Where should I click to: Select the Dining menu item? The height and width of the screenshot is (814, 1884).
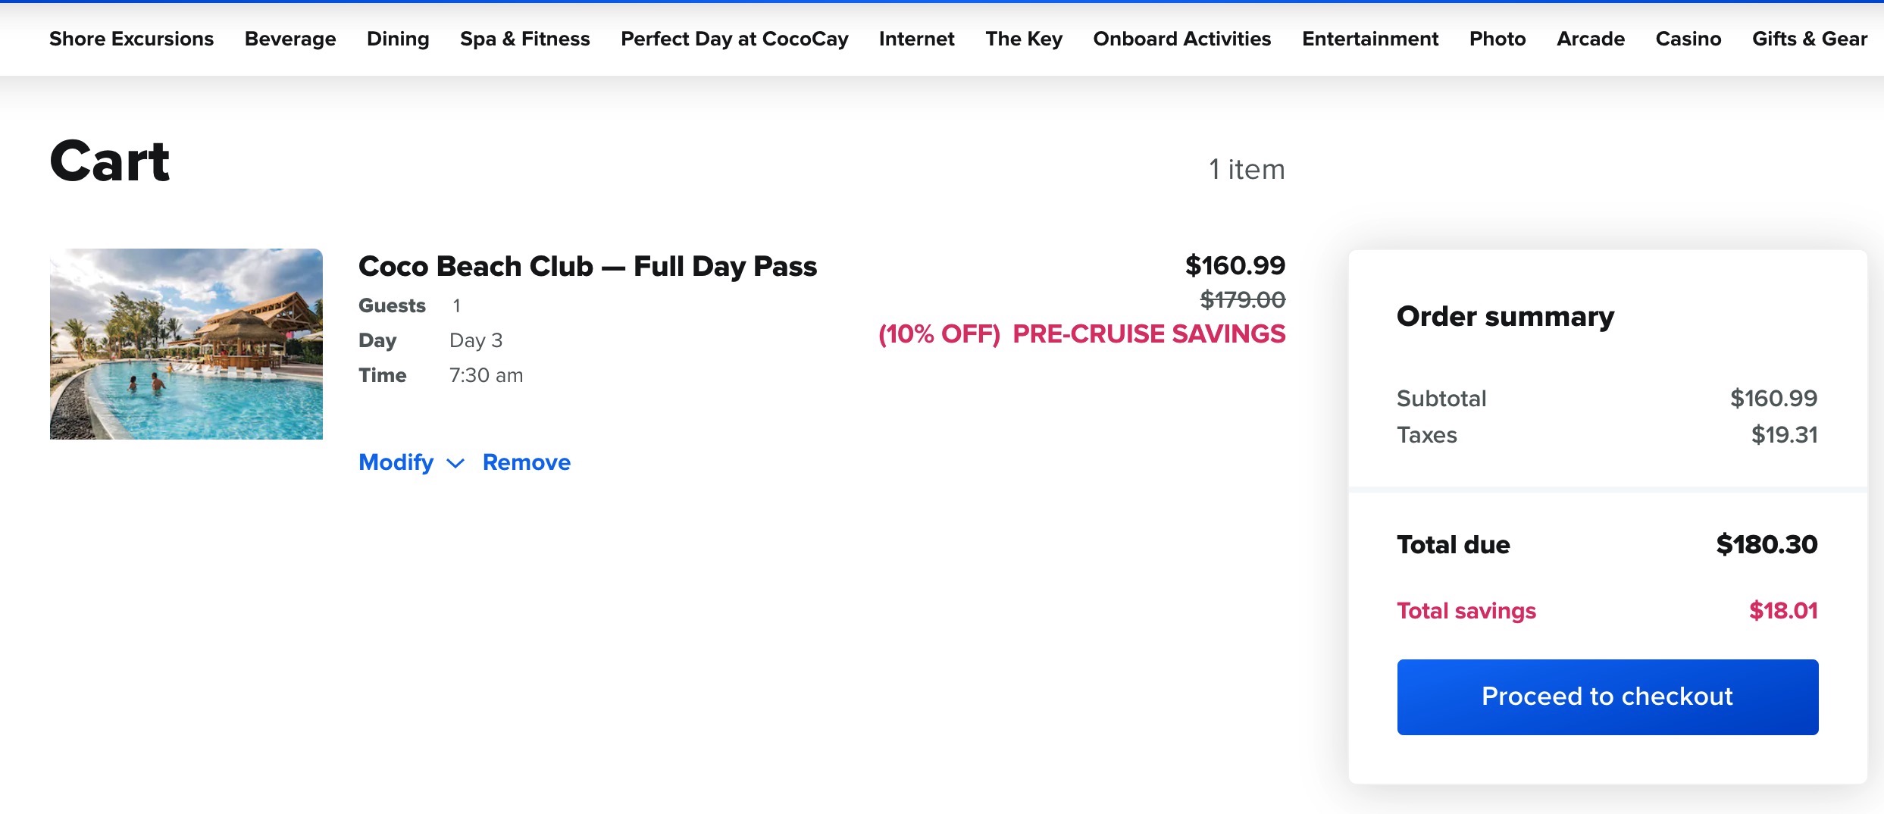pos(398,39)
